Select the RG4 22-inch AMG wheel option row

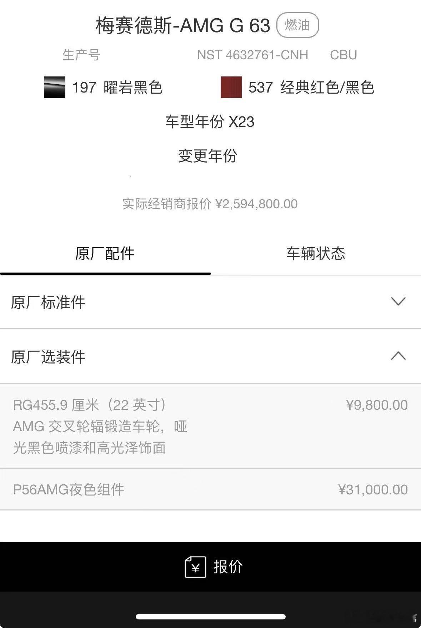(x=210, y=426)
